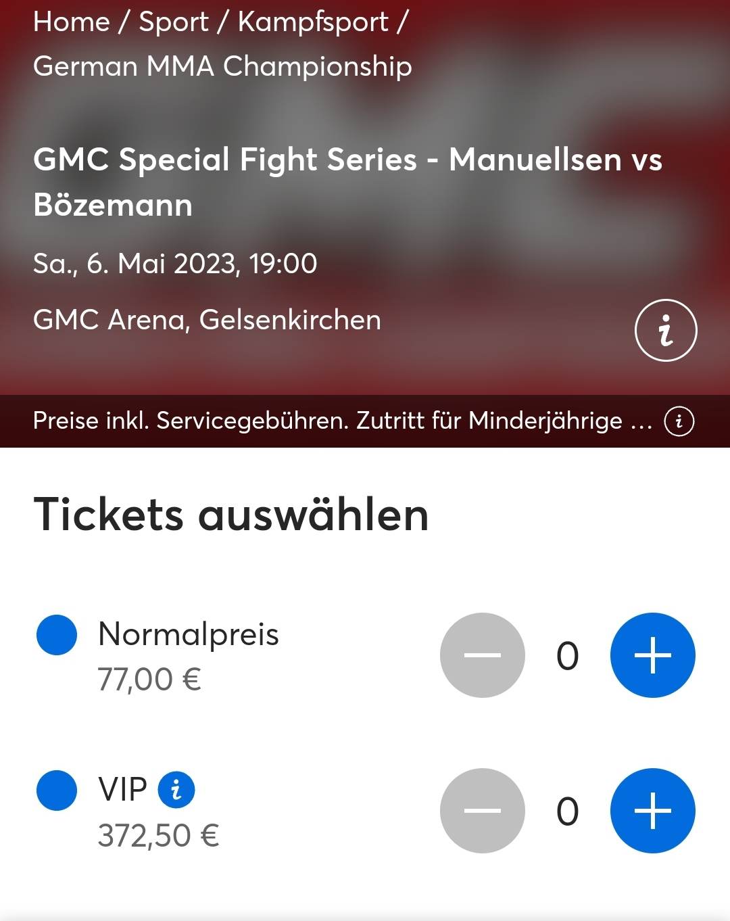Select the VIP blue color dot
730x921 pixels.
pos(57,790)
